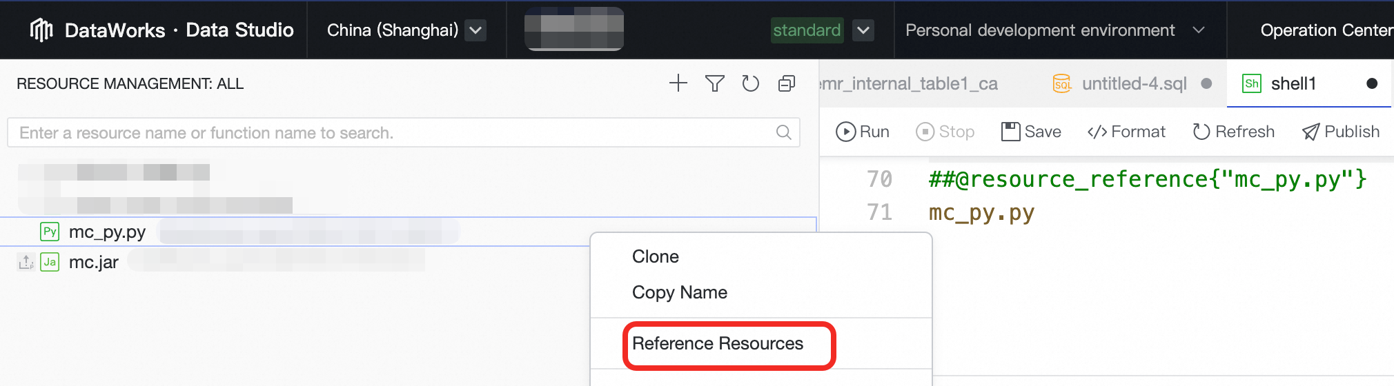Focus the resource name search field
The height and width of the screenshot is (386, 1394).
click(393, 132)
